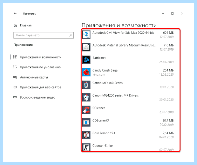
Task: Click the Приложения по умолчанию icon
Action: 15,67
